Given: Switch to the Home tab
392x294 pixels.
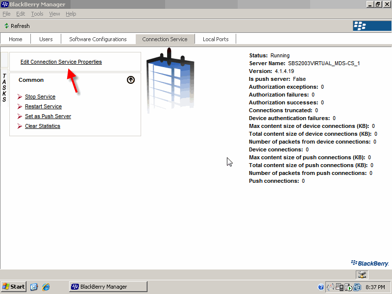Looking at the screenshot, I should 16,39.
